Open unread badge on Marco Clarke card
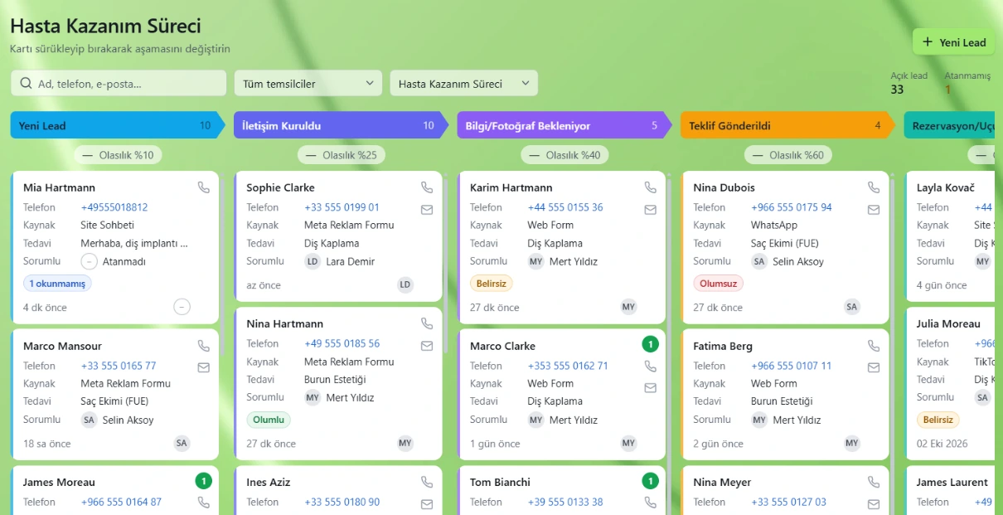1003x515 pixels. pos(651,344)
